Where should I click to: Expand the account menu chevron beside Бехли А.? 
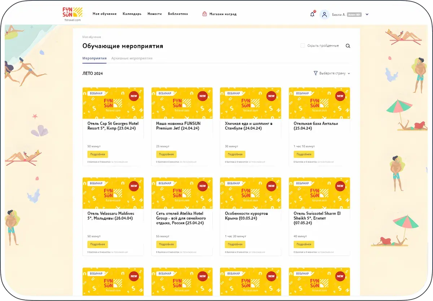[x=367, y=14]
